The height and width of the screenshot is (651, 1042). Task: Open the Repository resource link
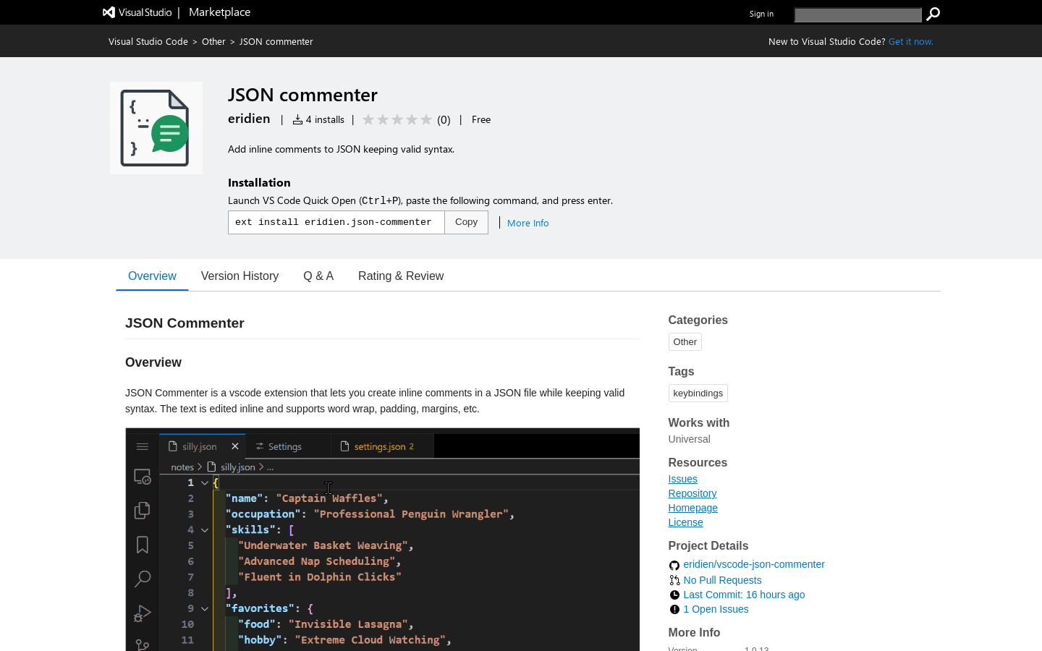point(692,493)
